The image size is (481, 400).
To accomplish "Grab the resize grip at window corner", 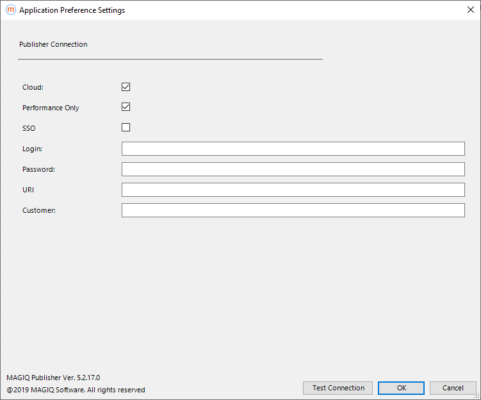I will [x=477, y=396].
